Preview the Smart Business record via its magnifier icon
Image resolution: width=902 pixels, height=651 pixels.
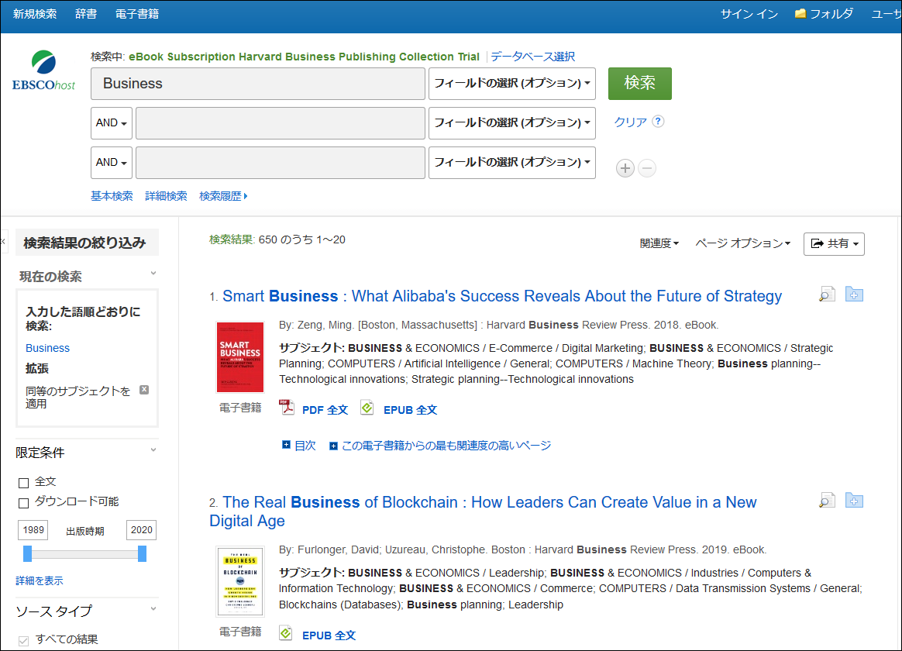[x=827, y=294]
